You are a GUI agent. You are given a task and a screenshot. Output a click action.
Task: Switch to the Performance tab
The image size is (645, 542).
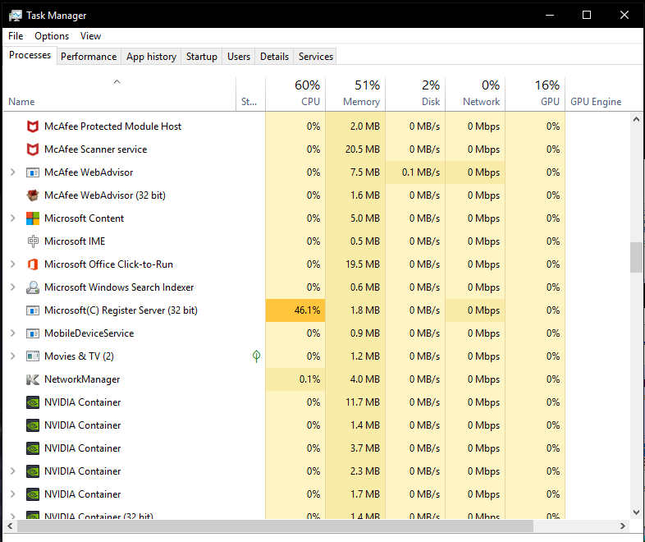(x=89, y=57)
